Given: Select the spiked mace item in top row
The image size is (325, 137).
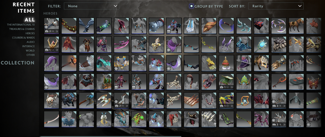Looking at the screenshot, I should [156, 26].
